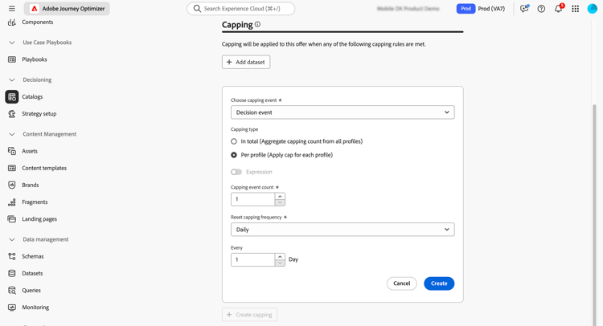Image resolution: width=603 pixels, height=326 pixels.
Task: Open the hamburger navigation menu icon
Action: pos(12,9)
